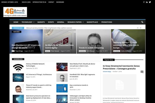
Task: Click the 4GWIRELESS section header
Action: pos(18,59)
